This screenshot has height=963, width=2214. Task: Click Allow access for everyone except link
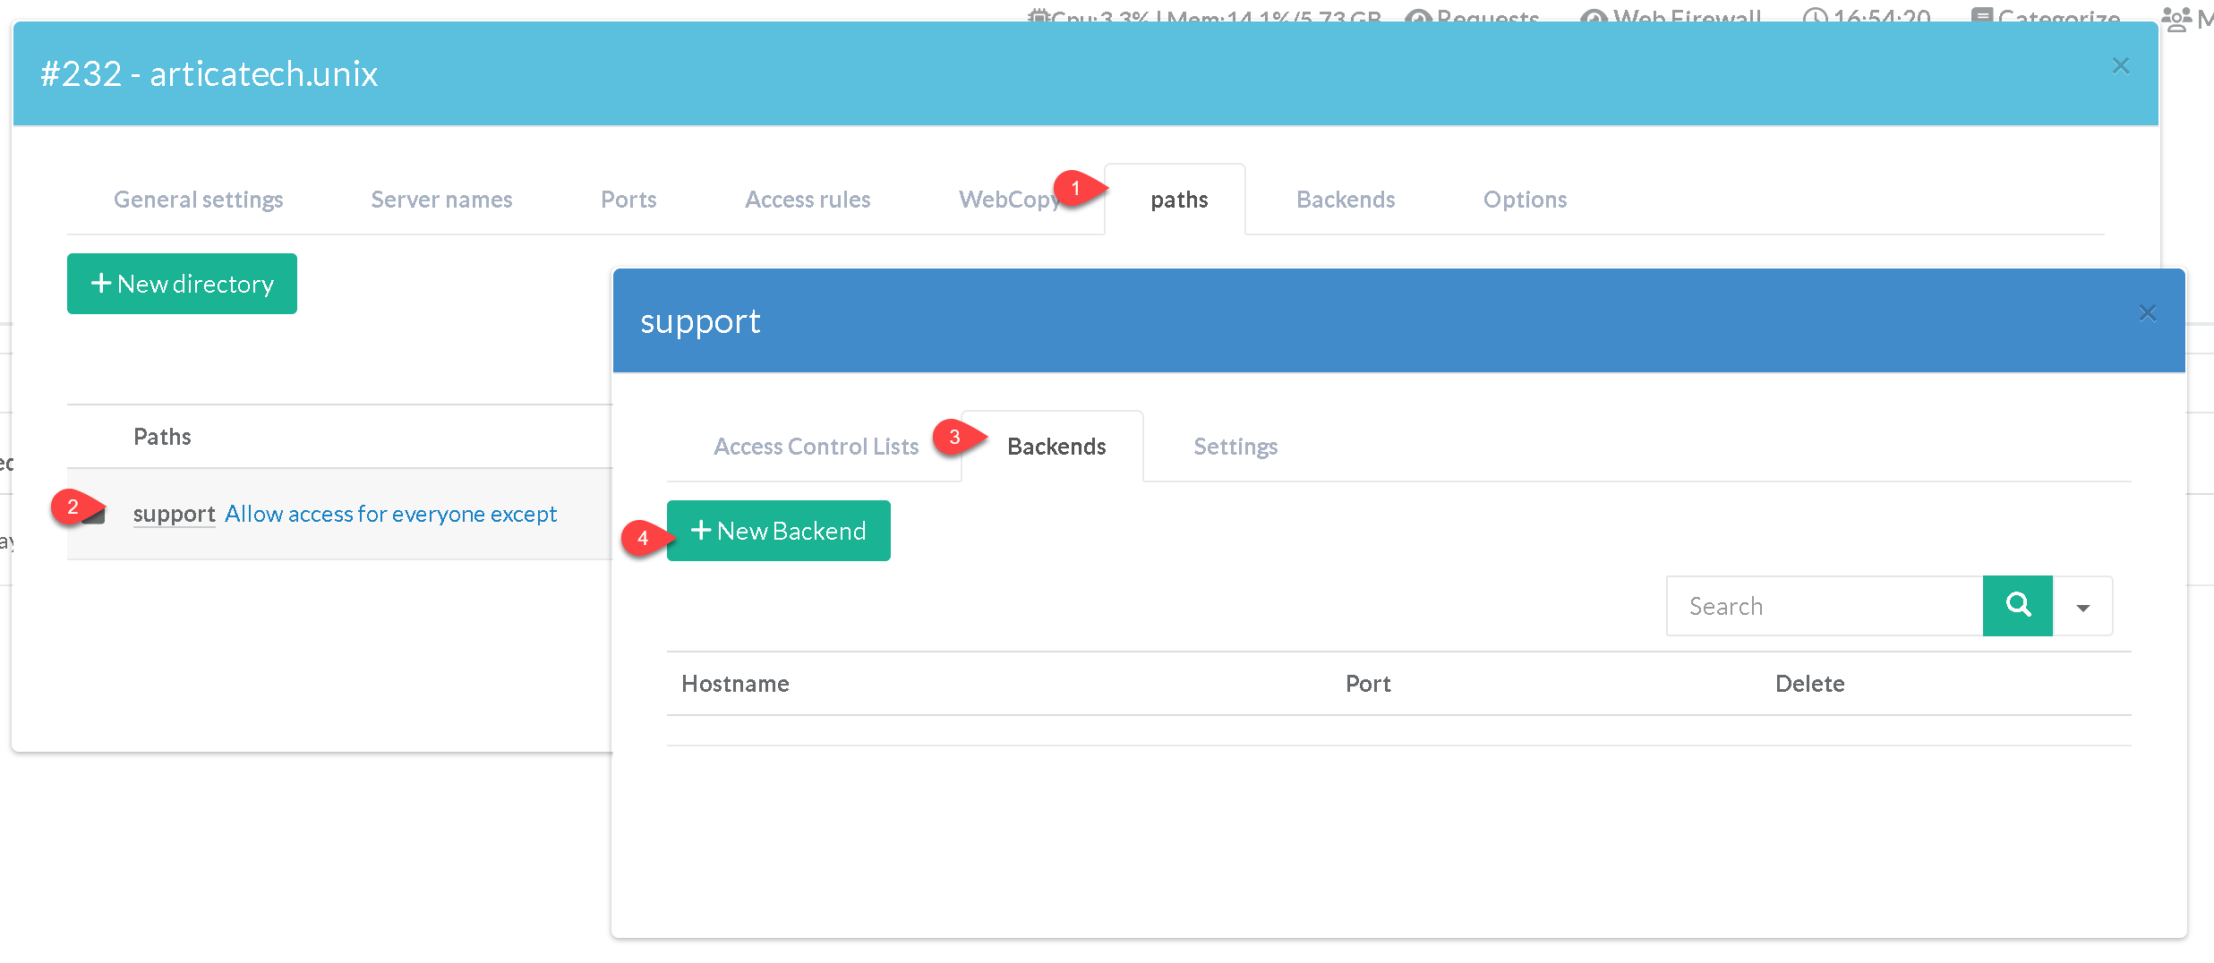click(390, 514)
